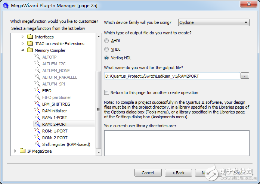
Task: Click the Interfaces folder icon
Action: [x=30, y=37]
